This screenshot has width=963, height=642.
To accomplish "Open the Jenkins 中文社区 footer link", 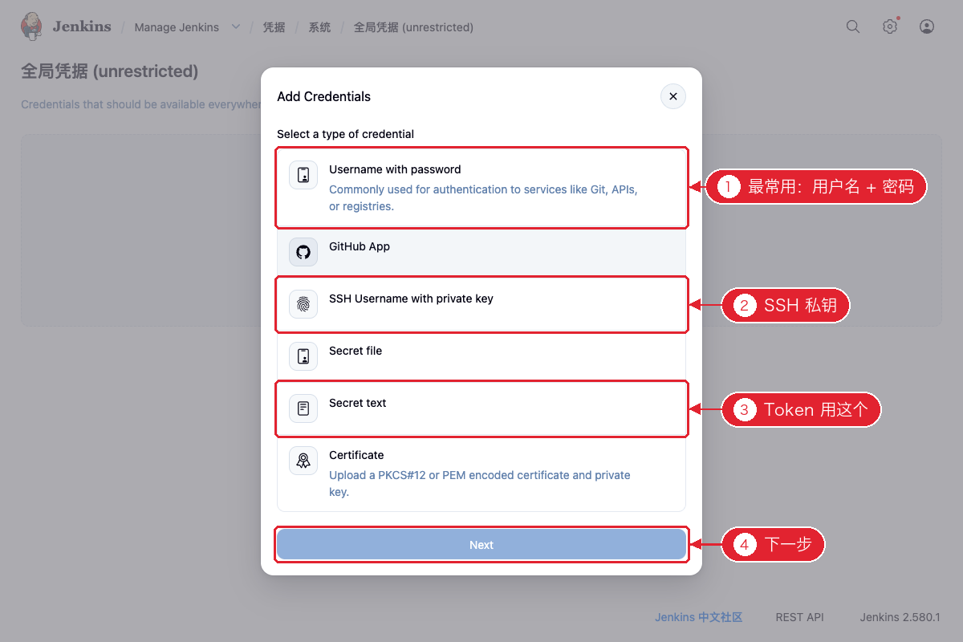I will (699, 617).
